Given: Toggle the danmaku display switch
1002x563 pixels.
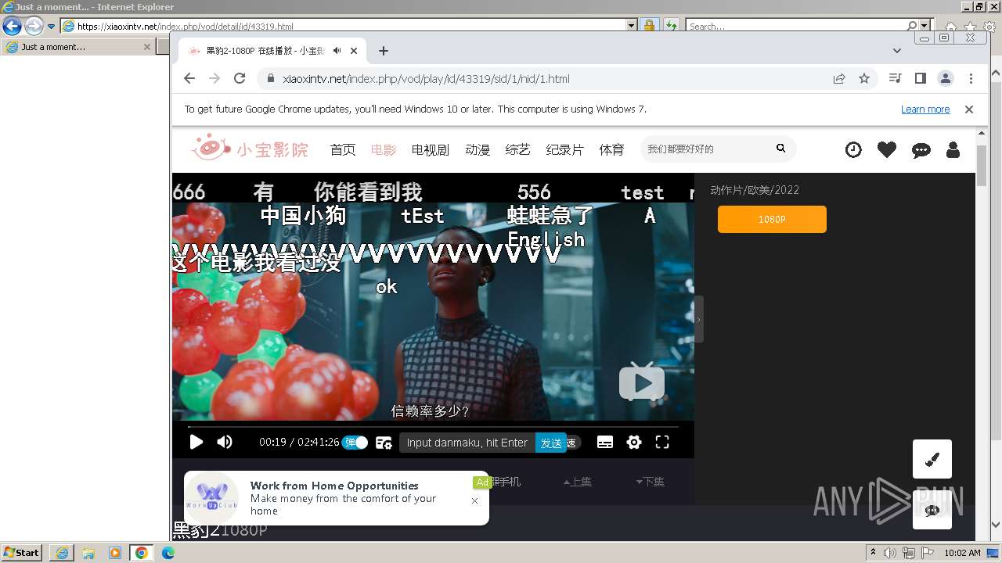Looking at the screenshot, I should tap(355, 443).
